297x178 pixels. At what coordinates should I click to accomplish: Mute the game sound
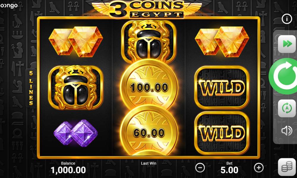point(287,131)
